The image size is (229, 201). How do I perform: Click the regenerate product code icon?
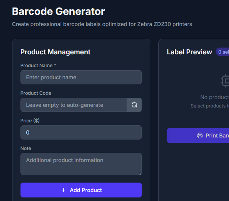pos(134,105)
